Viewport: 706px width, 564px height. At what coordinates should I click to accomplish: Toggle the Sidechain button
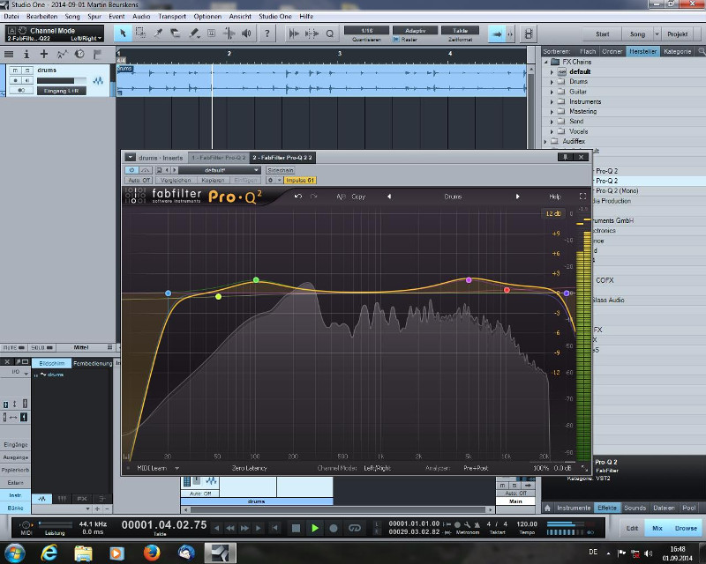click(x=280, y=170)
